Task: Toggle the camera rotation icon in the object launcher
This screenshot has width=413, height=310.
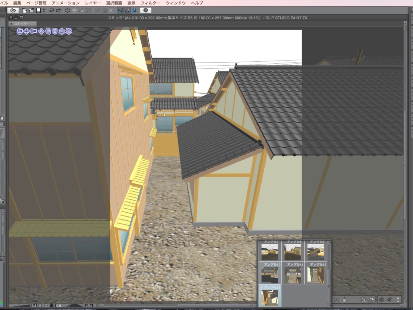Action: [371, 300]
